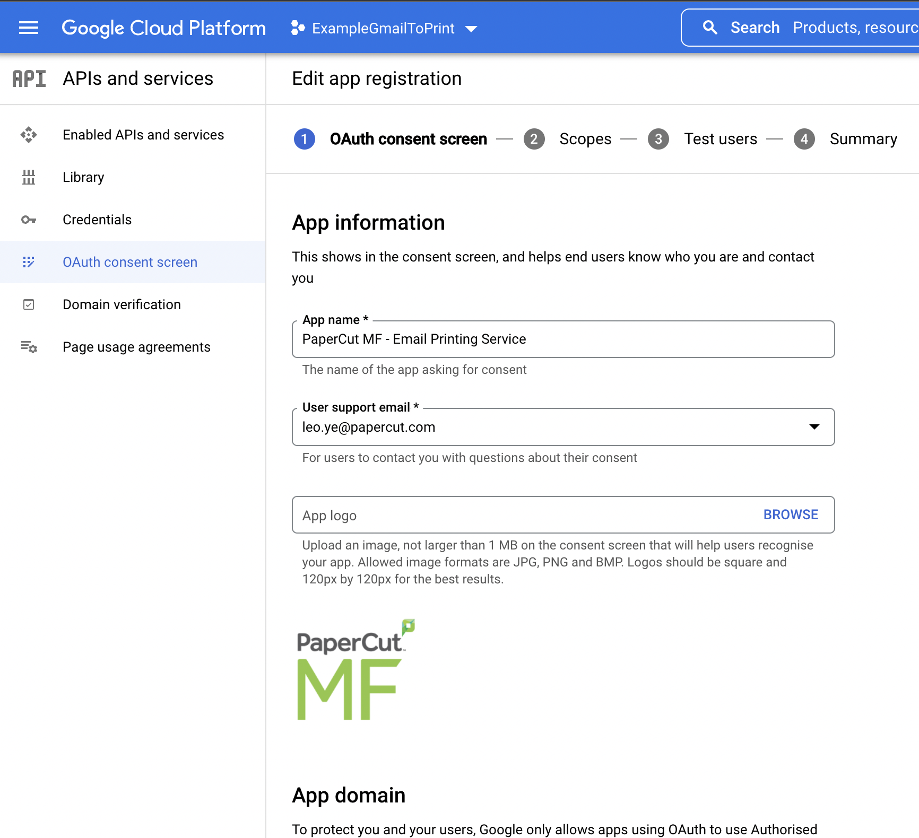Screen dimensions: 919x838
Task: Click the App information heading
Action: click(368, 223)
